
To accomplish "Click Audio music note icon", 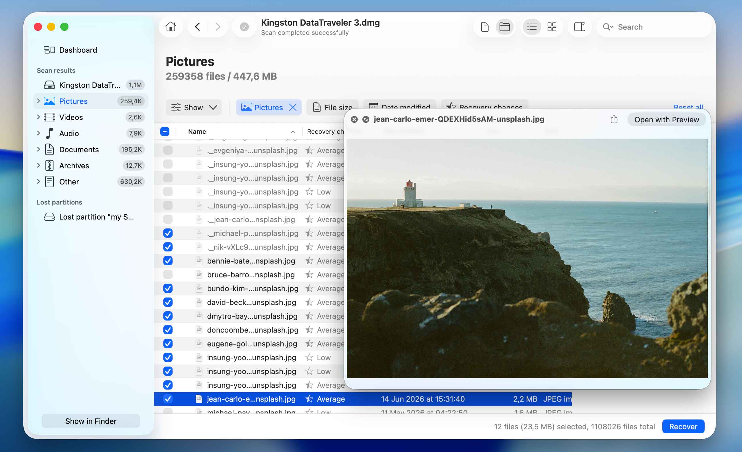I will [49, 133].
